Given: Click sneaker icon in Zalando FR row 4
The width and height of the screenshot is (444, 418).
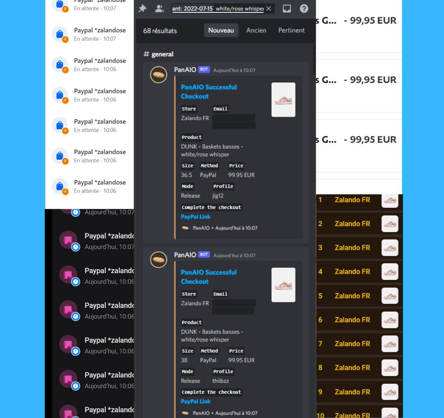Looking at the screenshot, I should click(x=390, y=272).
